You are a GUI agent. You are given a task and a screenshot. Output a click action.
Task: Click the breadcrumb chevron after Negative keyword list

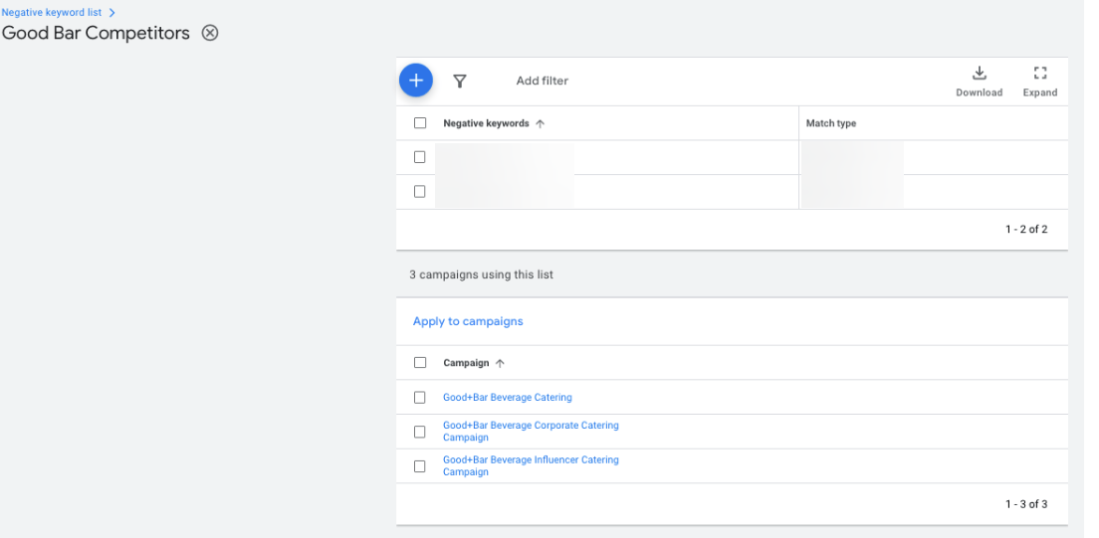112,12
